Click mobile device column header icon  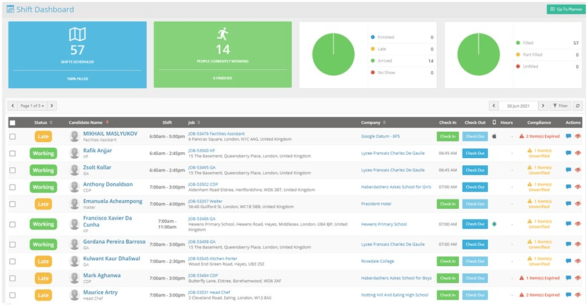[x=494, y=122]
